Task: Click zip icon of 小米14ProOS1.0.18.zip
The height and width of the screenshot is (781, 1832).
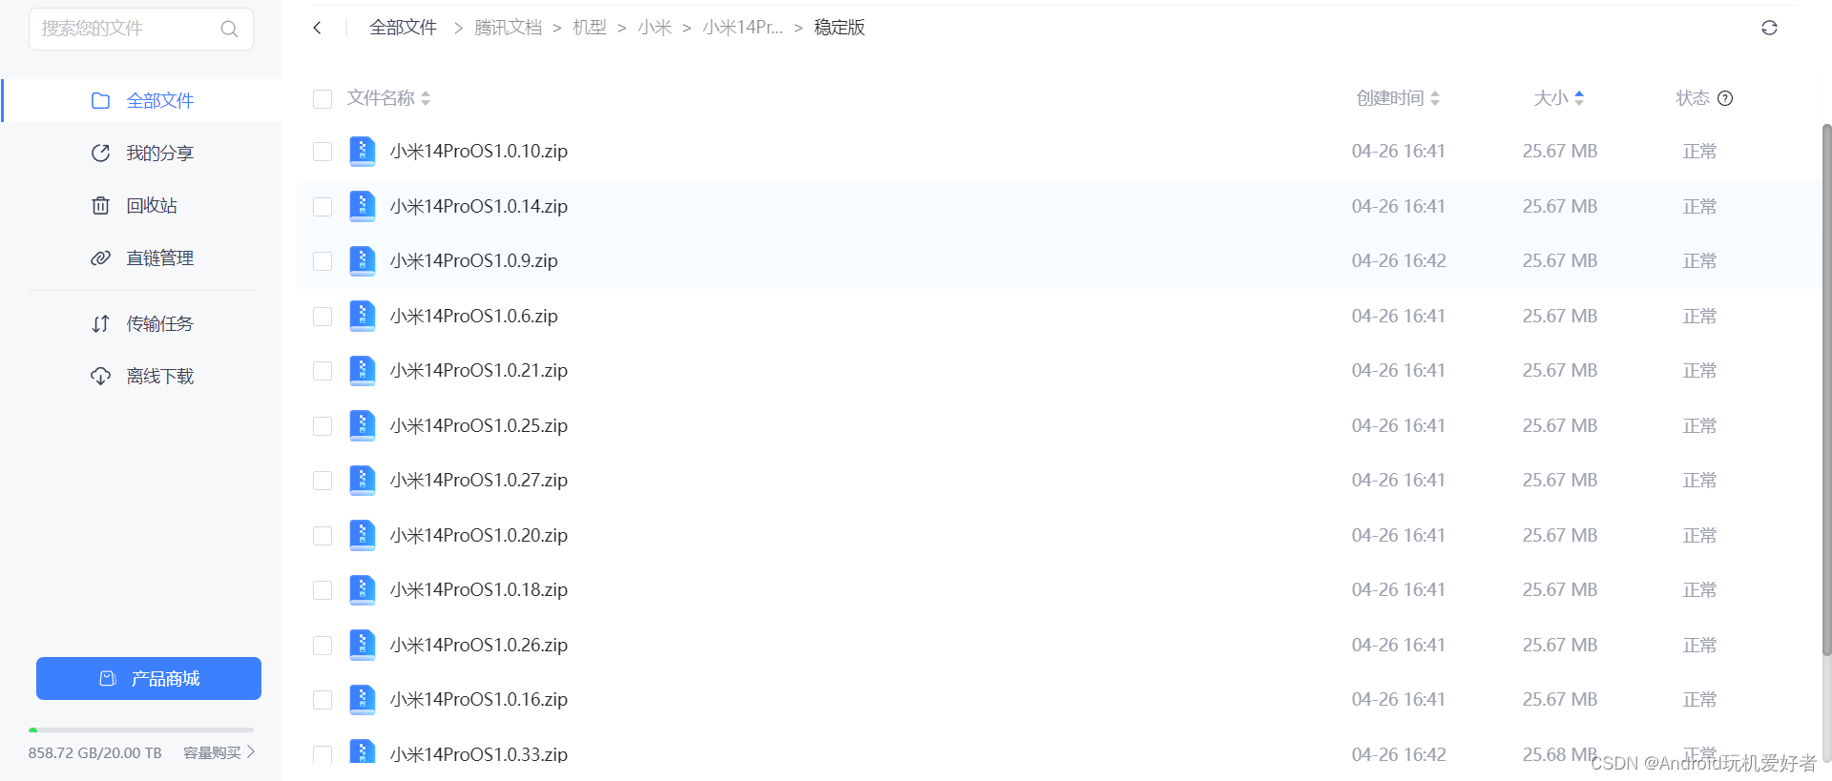Action: click(363, 590)
